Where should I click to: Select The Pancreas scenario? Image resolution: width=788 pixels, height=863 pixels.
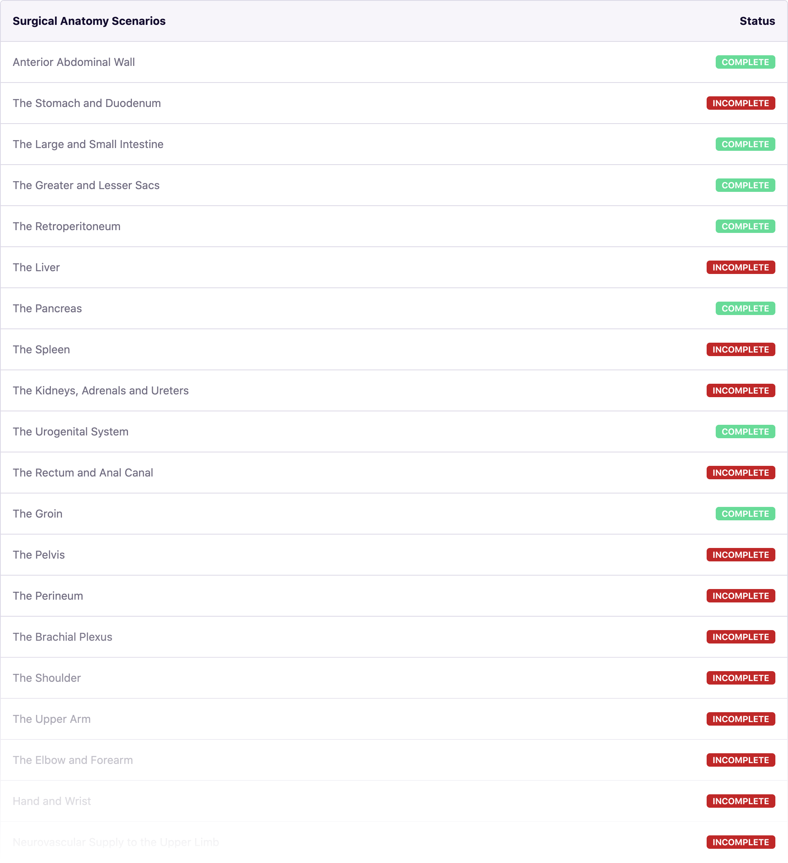point(47,309)
